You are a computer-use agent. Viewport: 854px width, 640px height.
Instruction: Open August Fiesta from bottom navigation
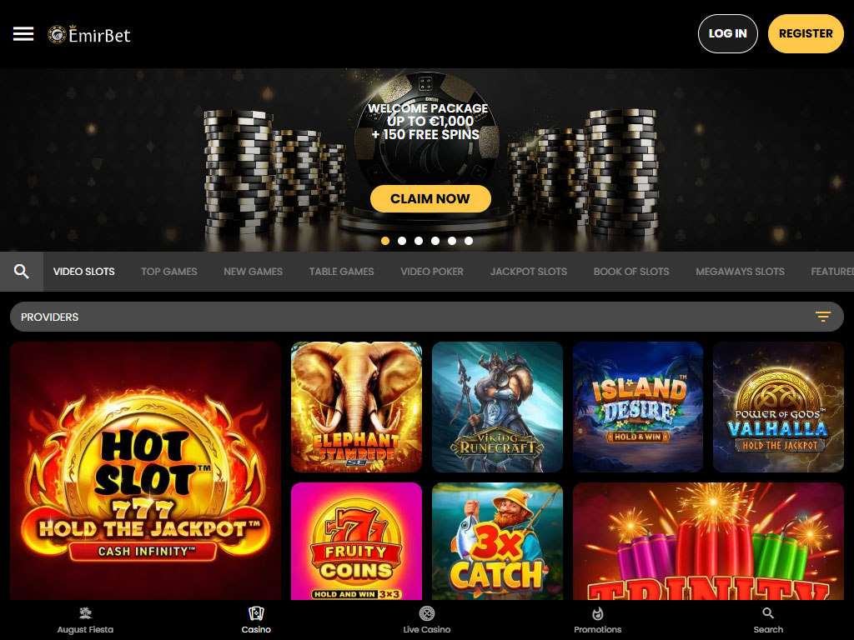pos(86,620)
